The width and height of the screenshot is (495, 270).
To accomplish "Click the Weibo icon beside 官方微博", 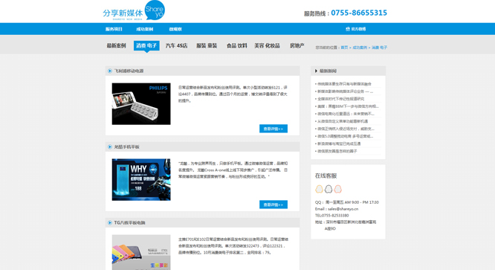I will click(x=348, y=29).
